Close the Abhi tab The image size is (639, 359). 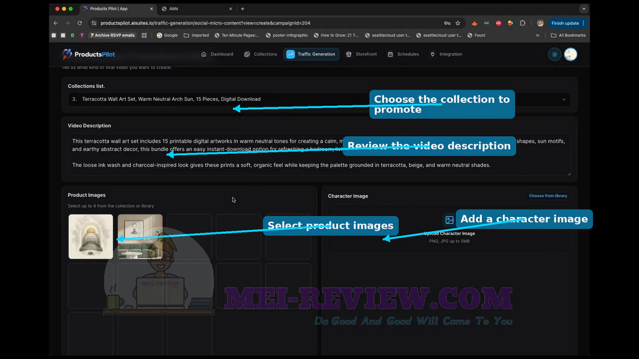(x=231, y=9)
